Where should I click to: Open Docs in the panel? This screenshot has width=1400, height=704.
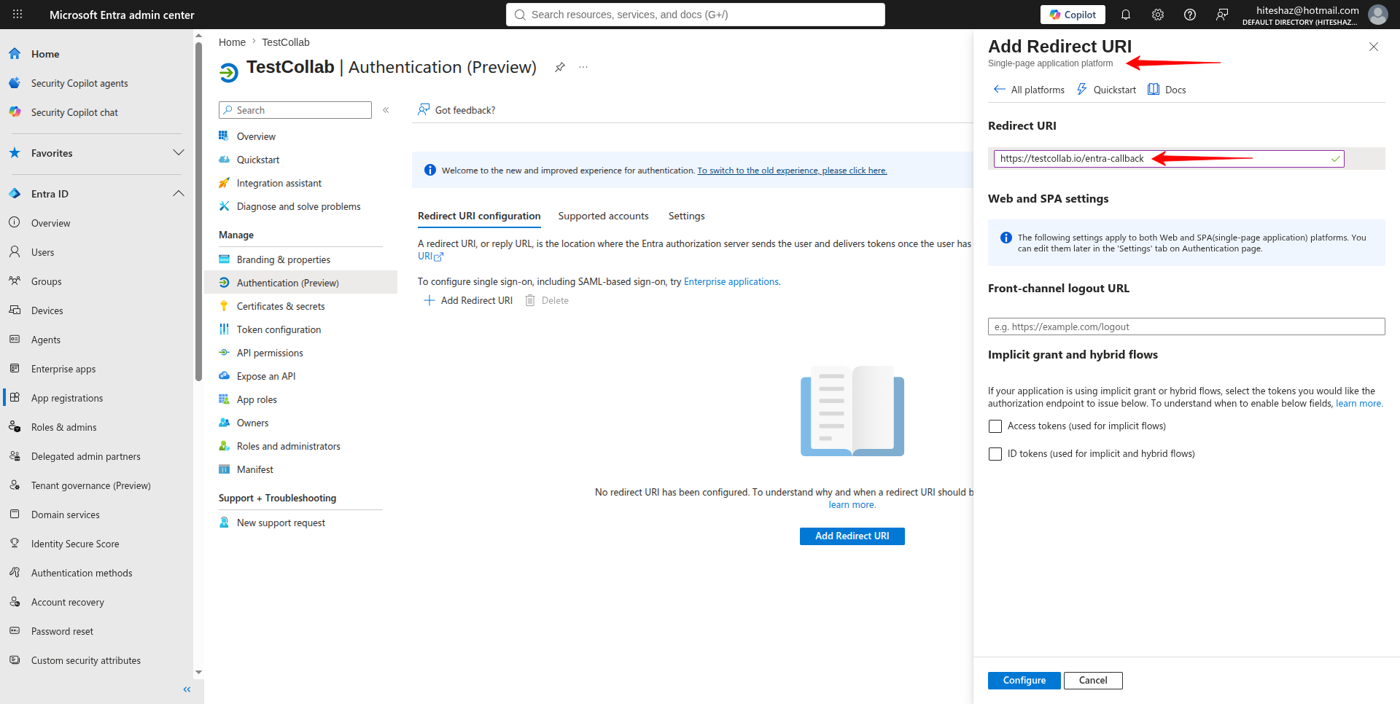pos(1167,90)
